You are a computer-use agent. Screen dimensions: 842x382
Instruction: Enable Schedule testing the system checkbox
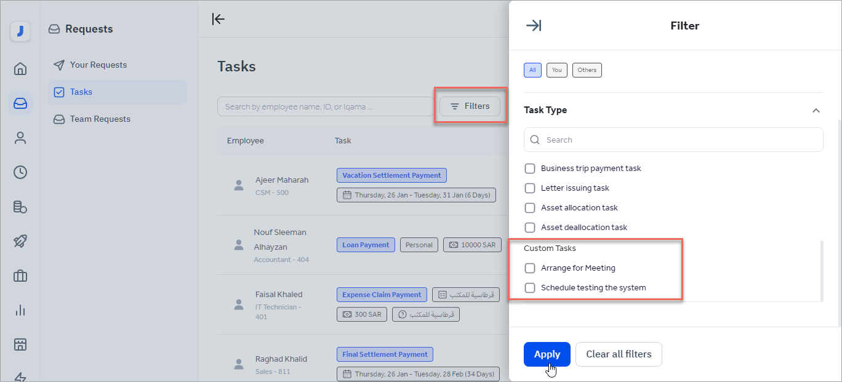click(x=530, y=288)
